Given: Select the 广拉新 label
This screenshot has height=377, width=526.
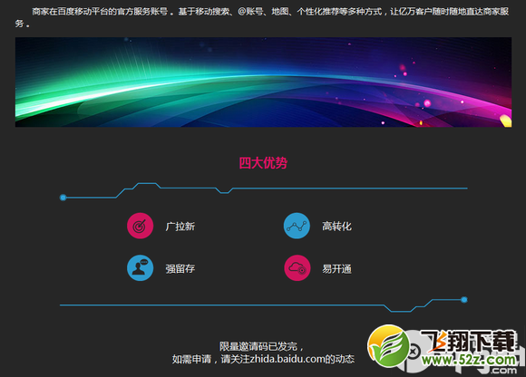Looking at the screenshot, I should [180, 227].
